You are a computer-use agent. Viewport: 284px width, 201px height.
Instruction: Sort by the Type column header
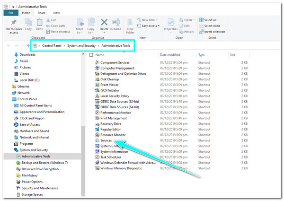coord(202,55)
